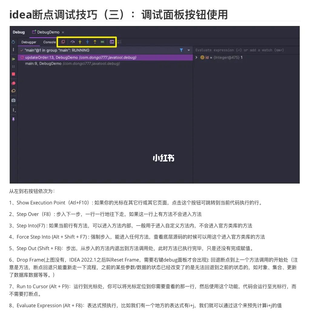The width and height of the screenshot is (327, 316).
Task: Select the Step Over icon
Action: (x=72, y=42)
